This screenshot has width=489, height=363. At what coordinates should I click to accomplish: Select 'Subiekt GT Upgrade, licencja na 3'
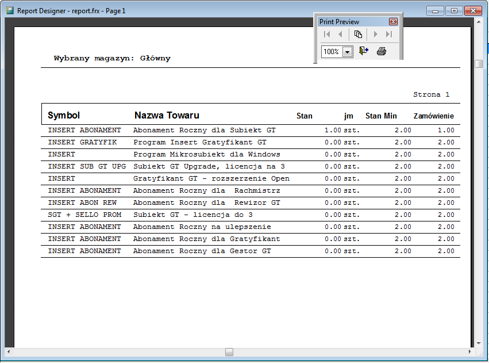[x=209, y=167]
